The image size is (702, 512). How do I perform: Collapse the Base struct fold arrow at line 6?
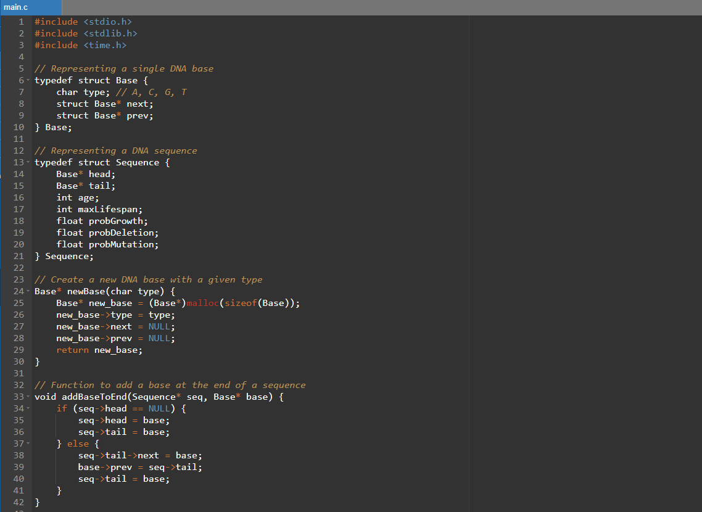click(x=28, y=80)
